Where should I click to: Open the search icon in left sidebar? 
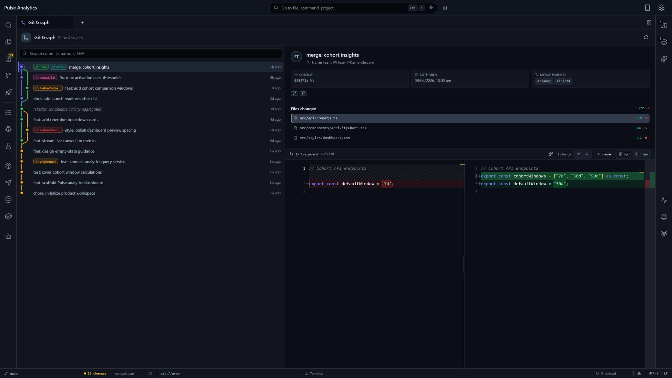click(x=8, y=25)
